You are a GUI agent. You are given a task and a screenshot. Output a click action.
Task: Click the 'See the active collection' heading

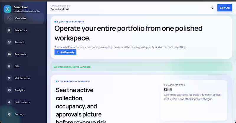[81, 105]
